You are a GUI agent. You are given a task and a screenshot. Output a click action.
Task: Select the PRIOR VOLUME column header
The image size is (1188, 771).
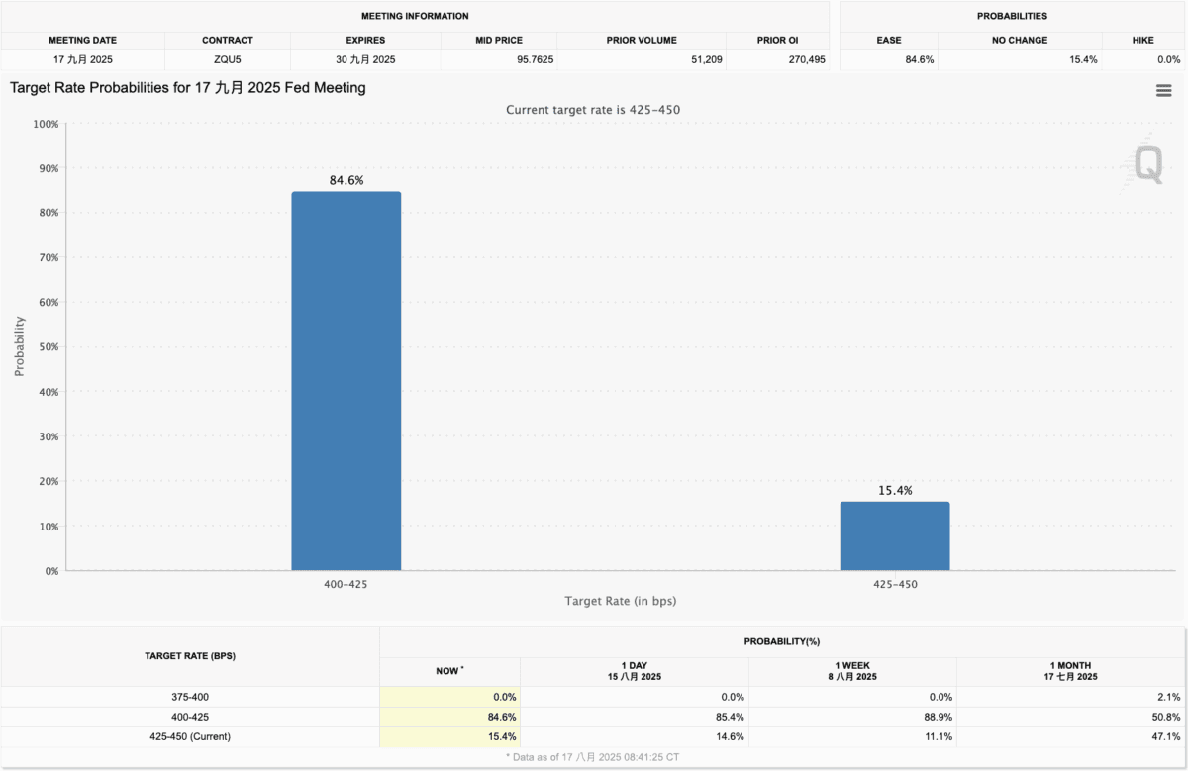point(642,41)
